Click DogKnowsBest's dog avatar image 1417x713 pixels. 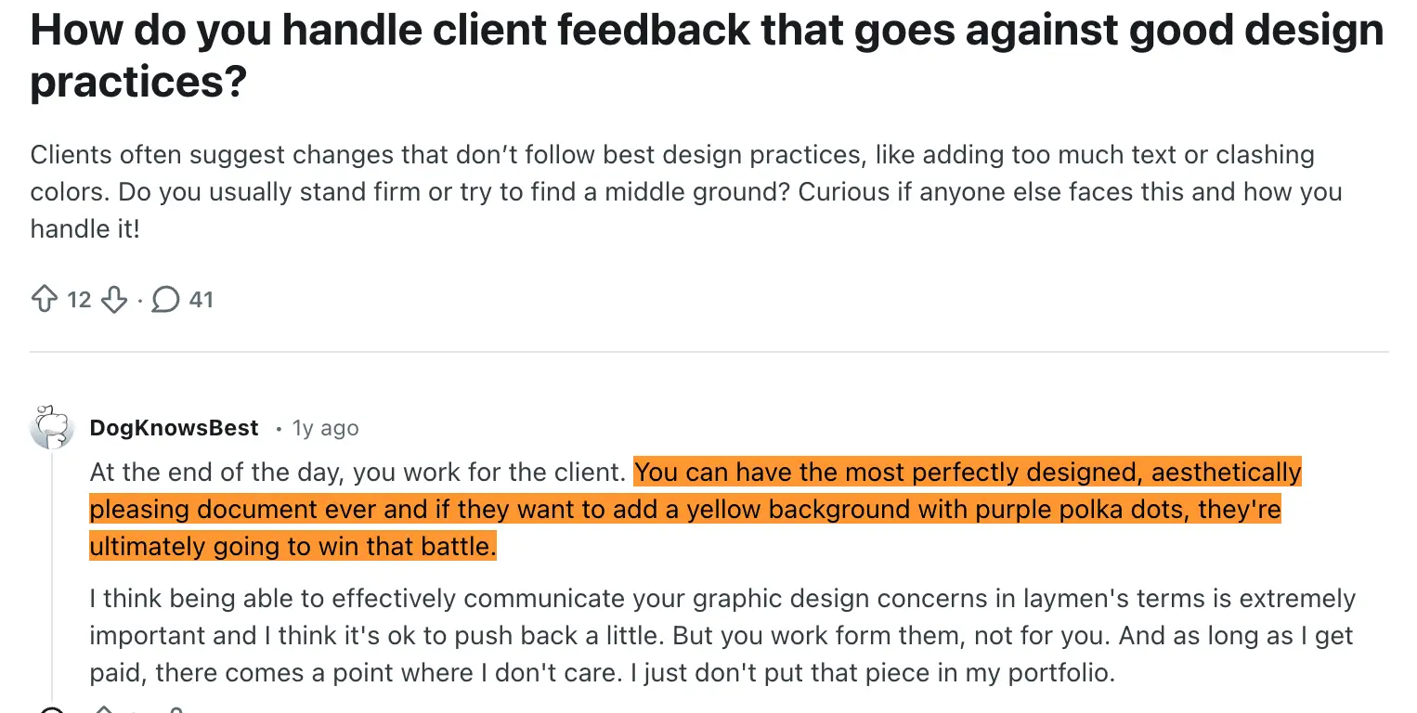pos(52,427)
